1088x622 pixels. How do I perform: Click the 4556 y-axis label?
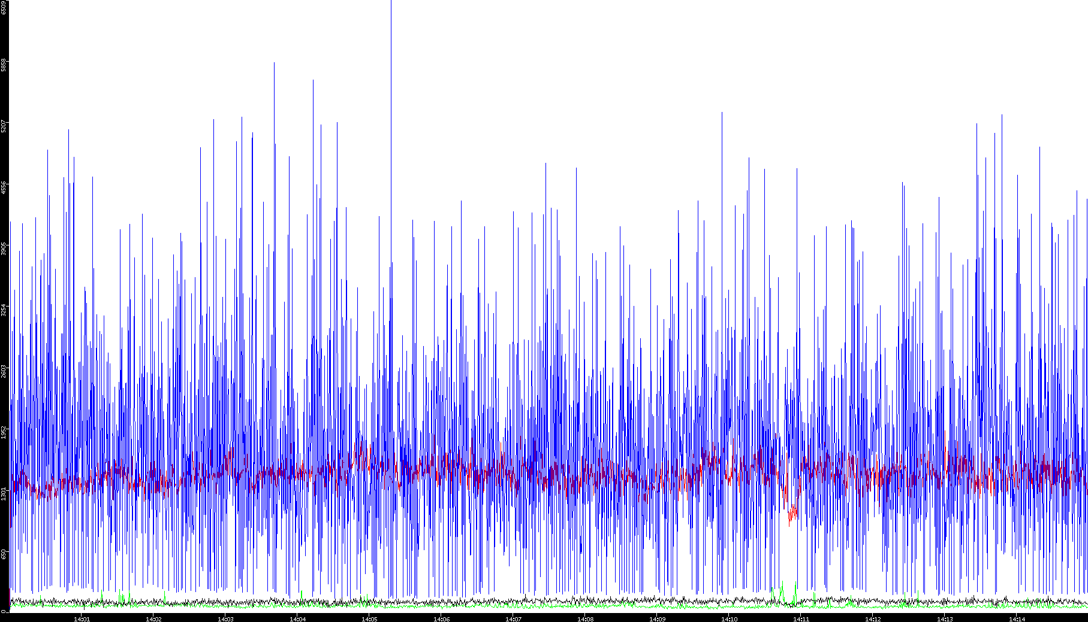point(4,187)
